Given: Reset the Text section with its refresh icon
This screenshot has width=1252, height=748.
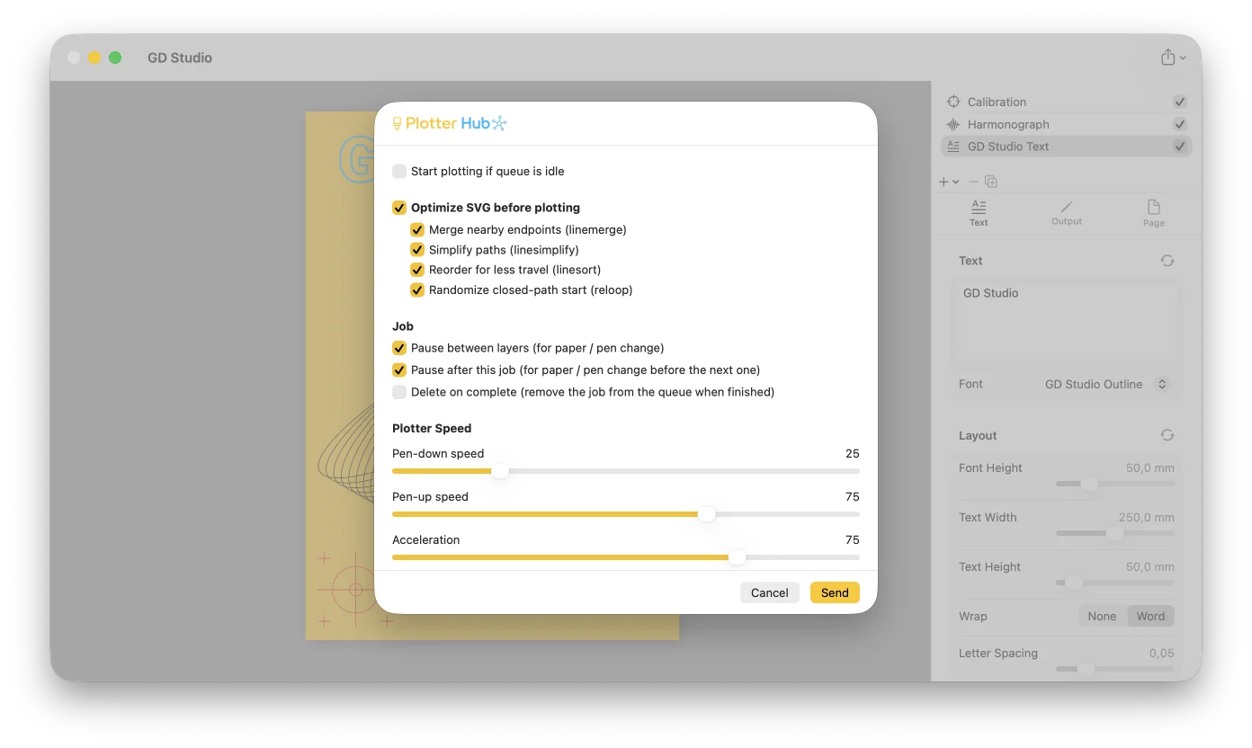Looking at the screenshot, I should (x=1167, y=261).
